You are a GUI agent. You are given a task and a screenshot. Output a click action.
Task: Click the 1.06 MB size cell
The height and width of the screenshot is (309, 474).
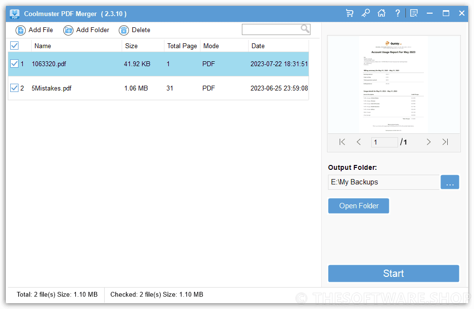(136, 88)
